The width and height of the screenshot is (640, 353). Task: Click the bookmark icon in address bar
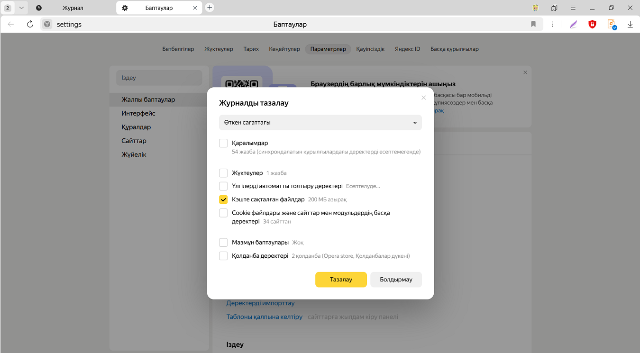pyautogui.click(x=533, y=24)
